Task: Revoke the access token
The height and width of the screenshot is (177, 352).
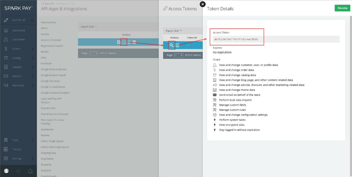Action: pyautogui.click(x=342, y=8)
